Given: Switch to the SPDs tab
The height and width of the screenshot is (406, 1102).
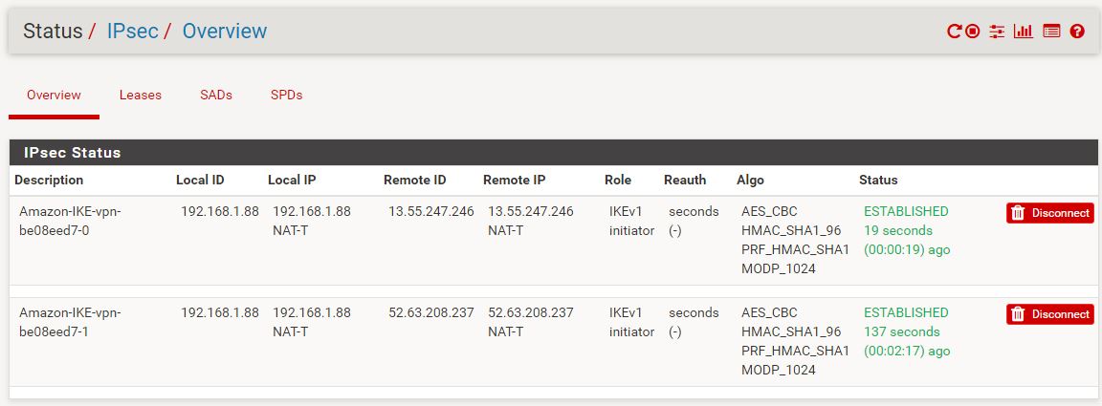Looking at the screenshot, I should pos(287,95).
